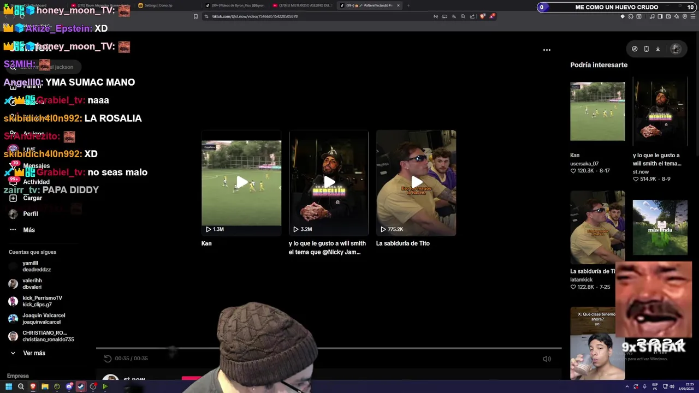Switch to Rauw Alejandro YouTube tab
This screenshot has height=393, width=699.
[x=101, y=5]
